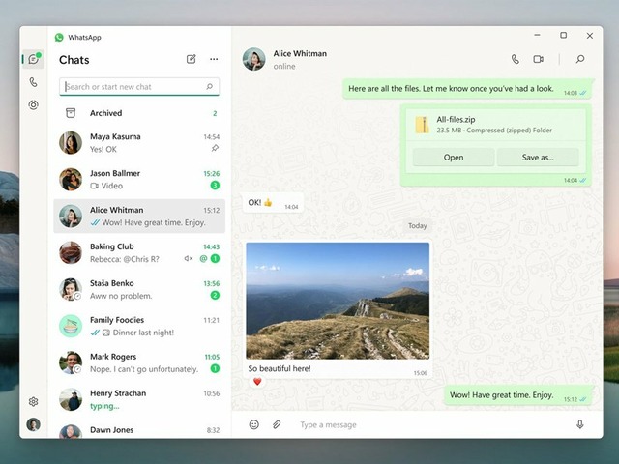Open the Chats more options menu
The height and width of the screenshot is (464, 619).
pyautogui.click(x=214, y=59)
